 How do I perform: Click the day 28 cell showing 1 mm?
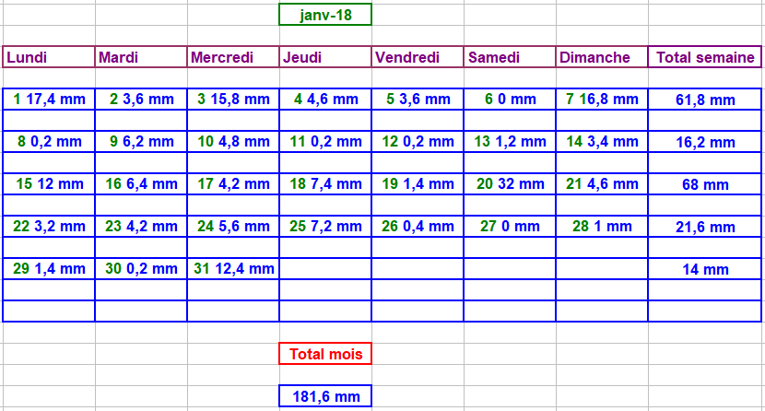(x=602, y=227)
